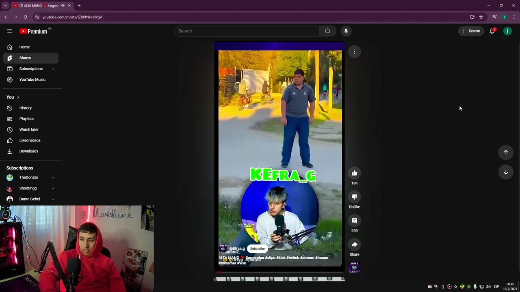The image size is (520, 292).
Task: Click the address bar URL
Action: (72, 17)
